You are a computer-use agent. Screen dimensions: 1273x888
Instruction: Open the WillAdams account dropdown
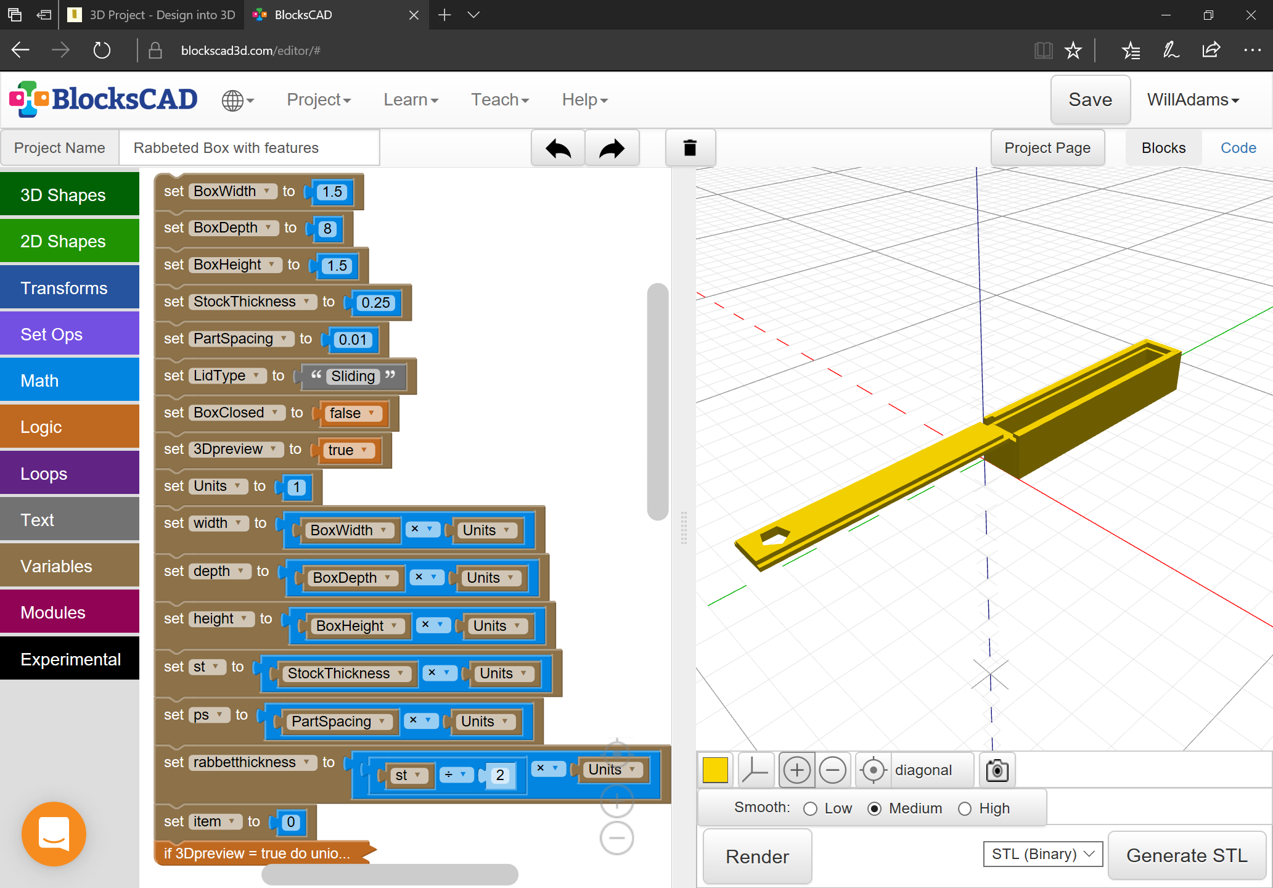pos(1193,100)
